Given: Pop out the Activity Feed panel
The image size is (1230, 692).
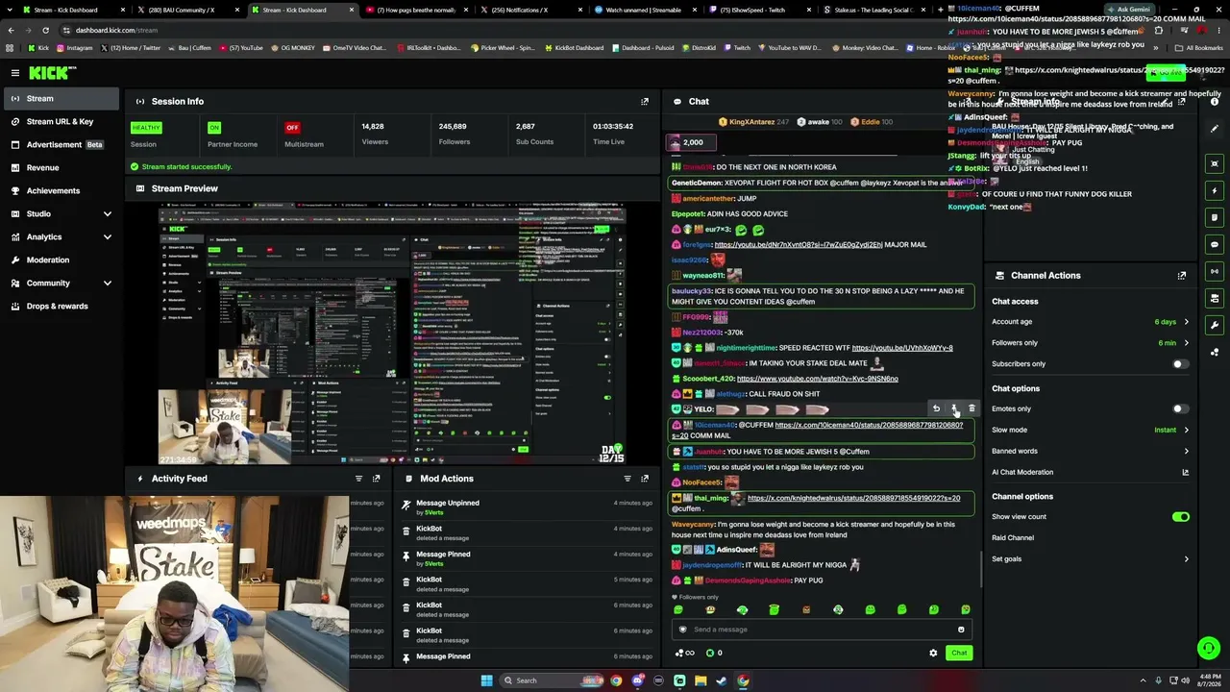Looking at the screenshot, I should 376,479.
